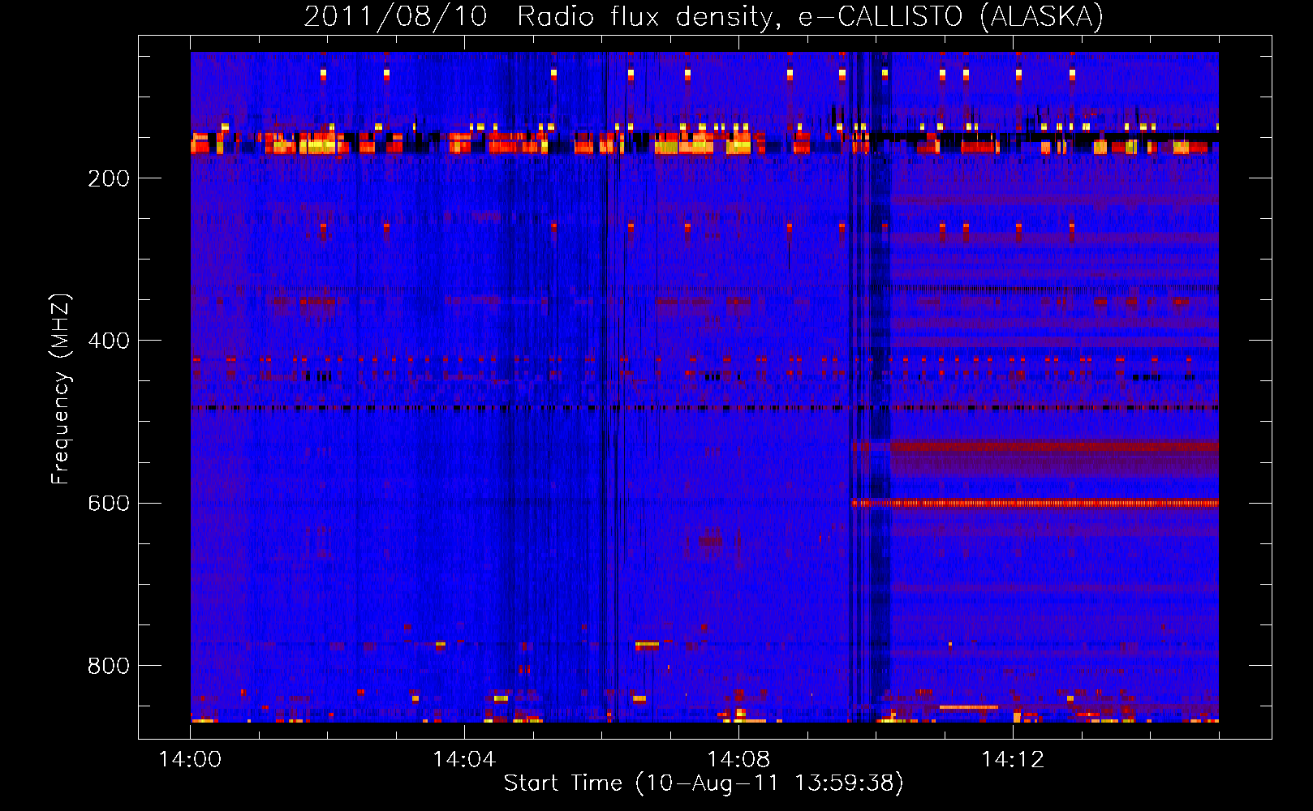Viewport: 1313px width, 811px height.
Task: Click the 14:12 time tick label
Action: [1013, 760]
